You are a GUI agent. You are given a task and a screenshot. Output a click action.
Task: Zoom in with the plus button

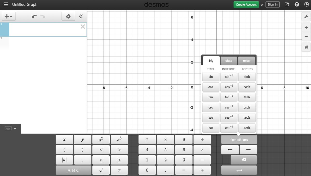(x=306, y=27)
